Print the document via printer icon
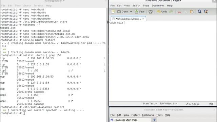Screen dimensions: 217x122 click(x=151, y=12)
